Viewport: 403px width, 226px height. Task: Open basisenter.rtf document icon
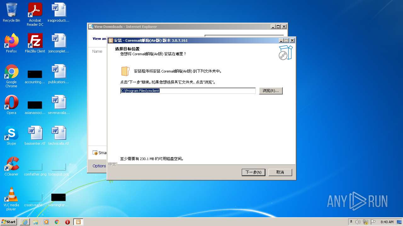pyautogui.click(x=35, y=136)
